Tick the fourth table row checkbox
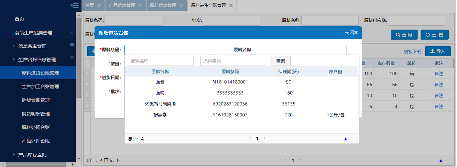457x167 pixels. (87, 106)
